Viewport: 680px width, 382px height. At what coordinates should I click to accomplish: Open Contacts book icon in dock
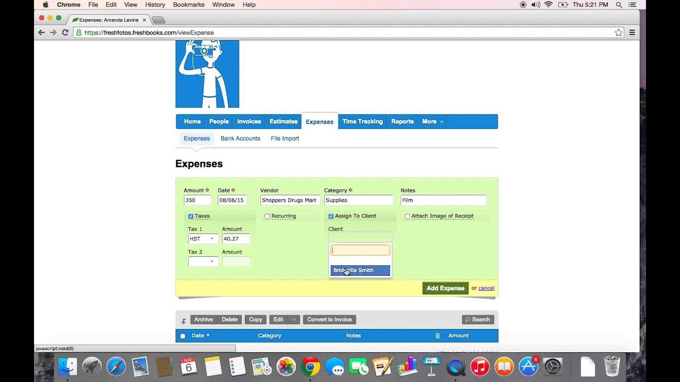click(165, 367)
